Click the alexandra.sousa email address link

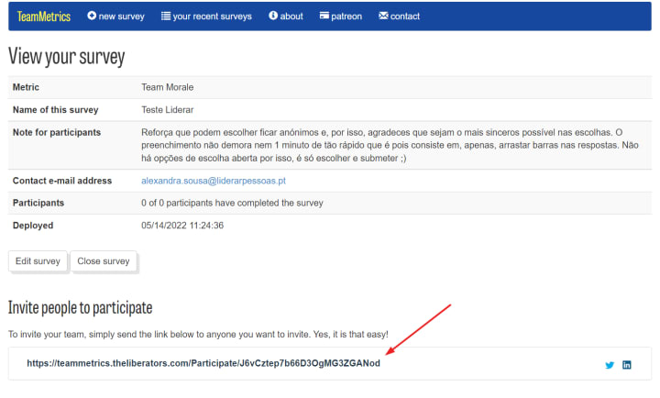click(x=214, y=181)
